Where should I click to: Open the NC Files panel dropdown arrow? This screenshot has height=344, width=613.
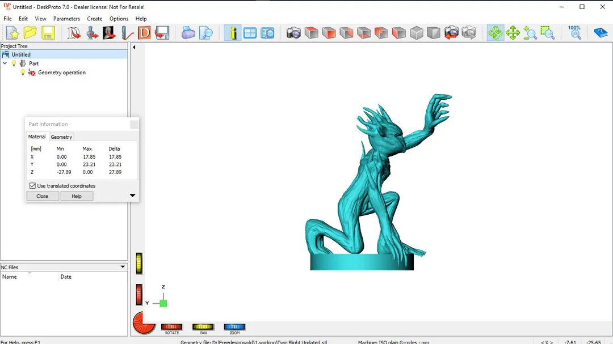pyautogui.click(x=123, y=267)
